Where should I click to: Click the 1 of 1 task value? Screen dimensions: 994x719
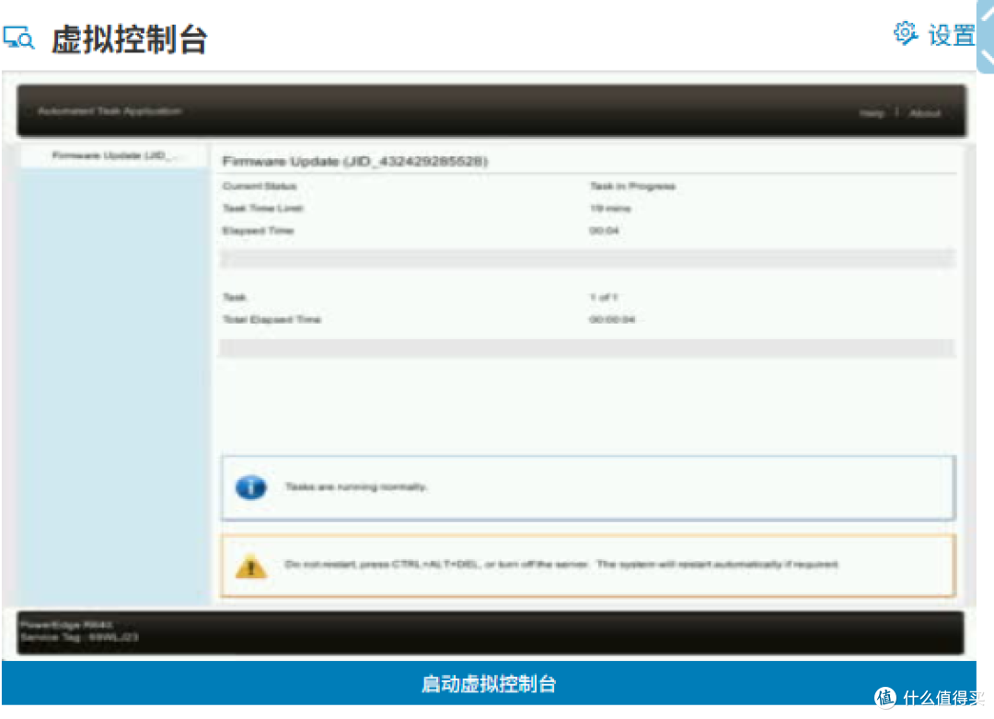[x=604, y=297]
